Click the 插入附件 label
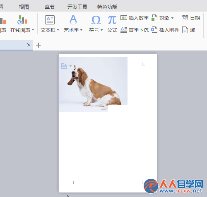 tap(169, 30)
